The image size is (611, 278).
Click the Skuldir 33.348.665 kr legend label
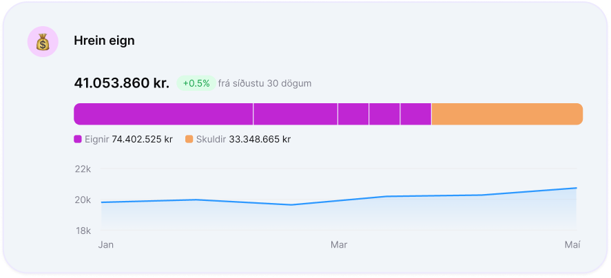pyautogui.click(x=243, y=139)
